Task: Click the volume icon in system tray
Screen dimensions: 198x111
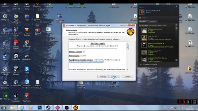Action: tap(182, 108)
